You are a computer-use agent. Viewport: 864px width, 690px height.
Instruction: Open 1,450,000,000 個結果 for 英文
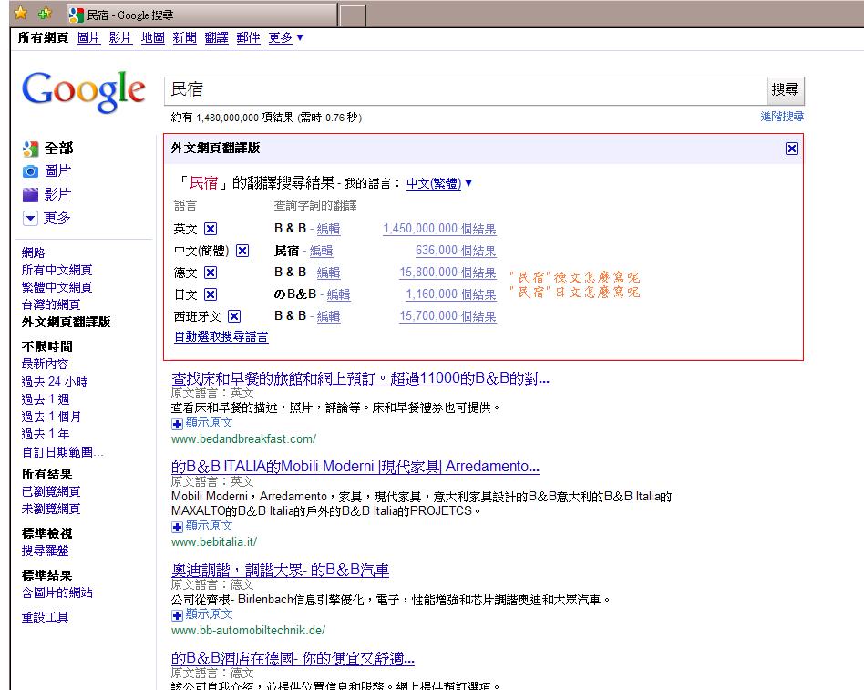(439, 229)
